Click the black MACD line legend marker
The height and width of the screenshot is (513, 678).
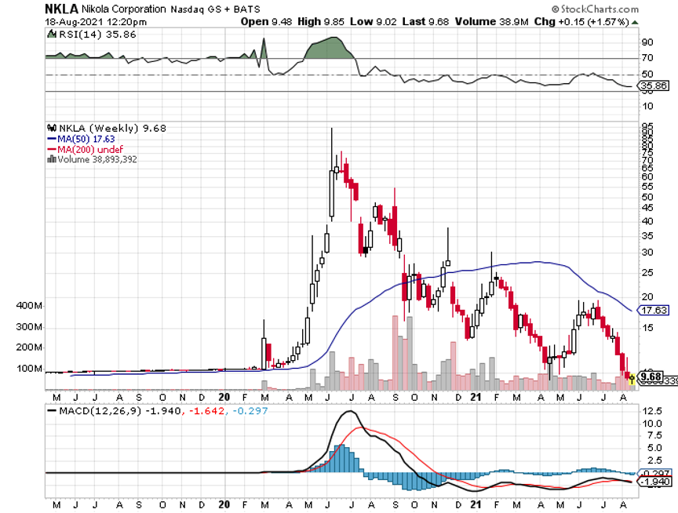tap(52, 410)
